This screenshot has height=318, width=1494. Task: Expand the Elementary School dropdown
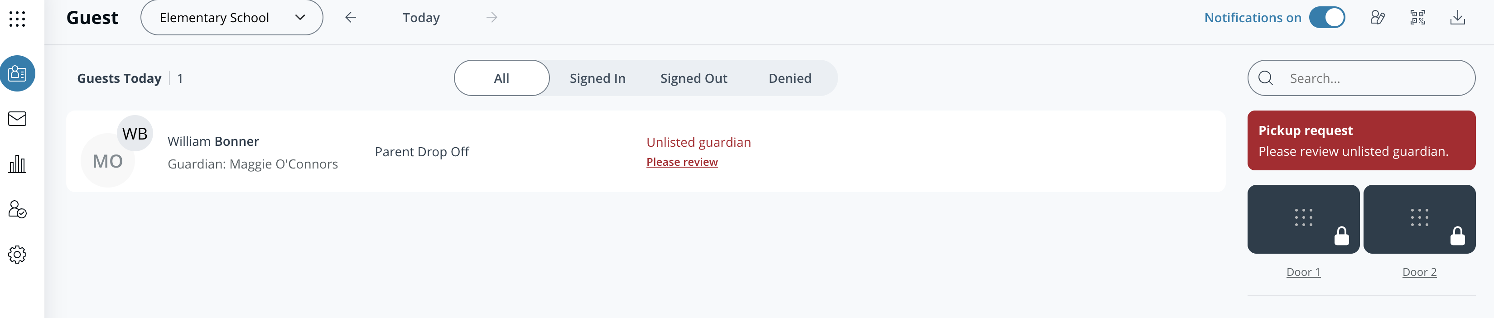coord(231,18)
